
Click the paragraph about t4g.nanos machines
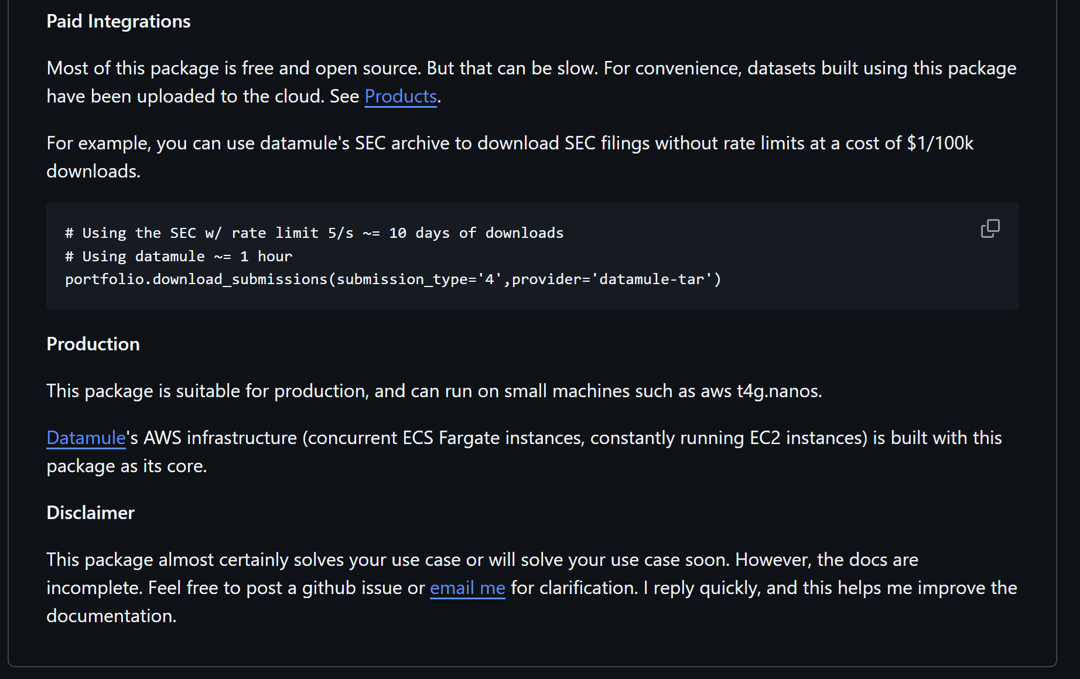click(433, 391)
